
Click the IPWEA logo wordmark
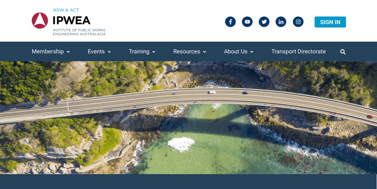point(71,20)
